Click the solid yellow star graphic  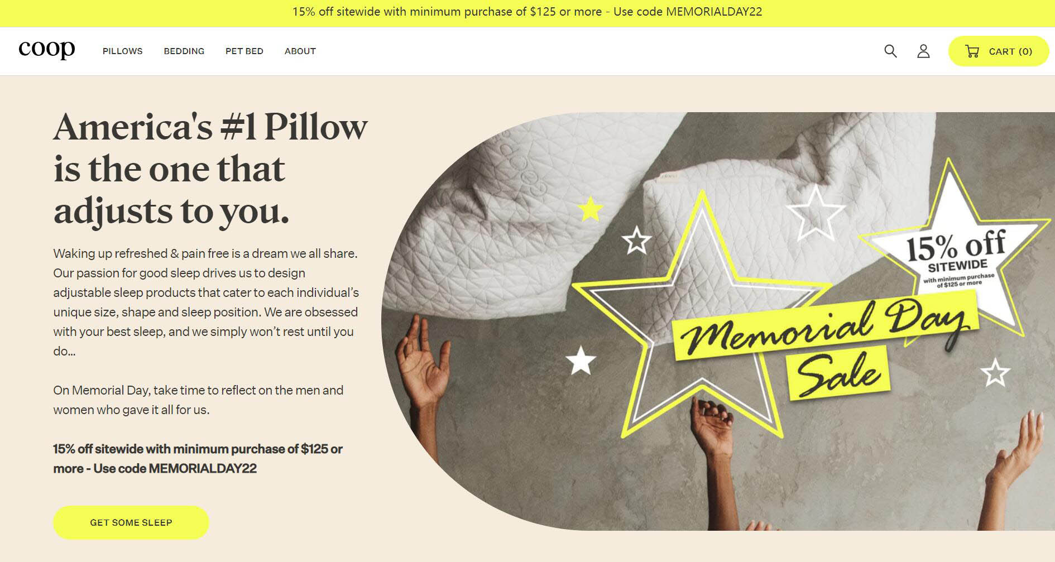tap(591, 209)
